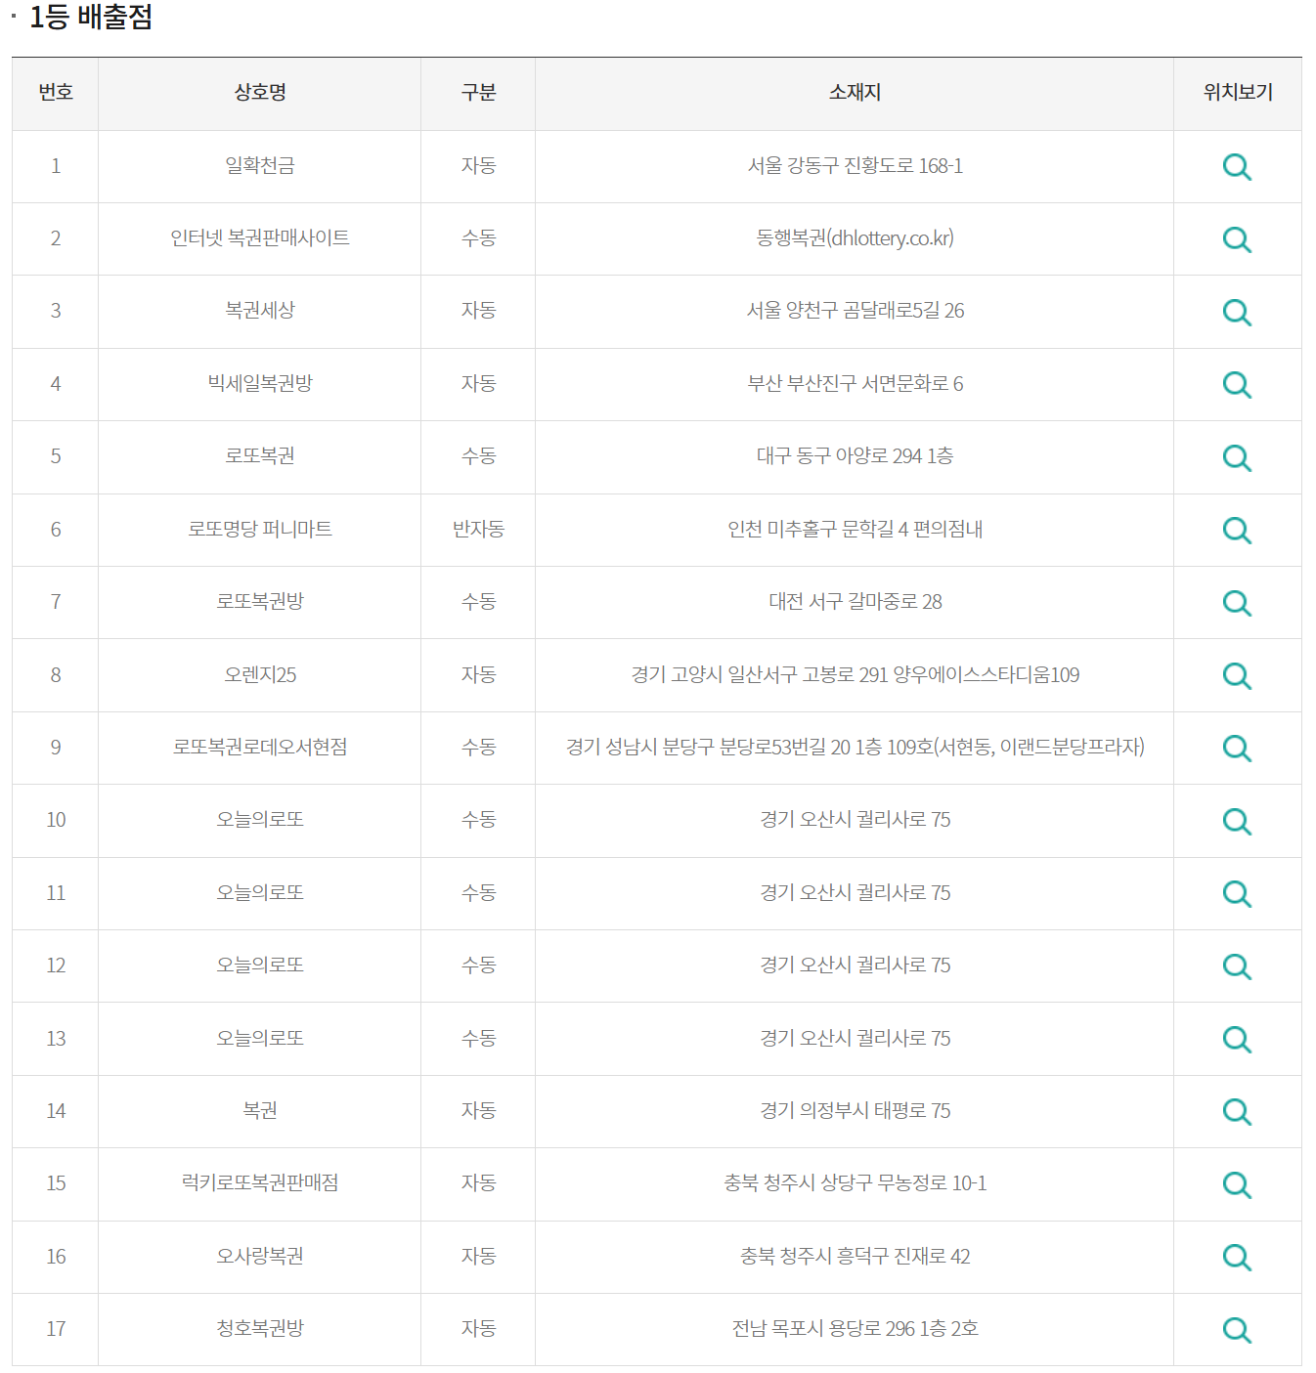View location of 복권세상 store
This screenshot has width=1316, height=1373.
[x=1237, y=312]
